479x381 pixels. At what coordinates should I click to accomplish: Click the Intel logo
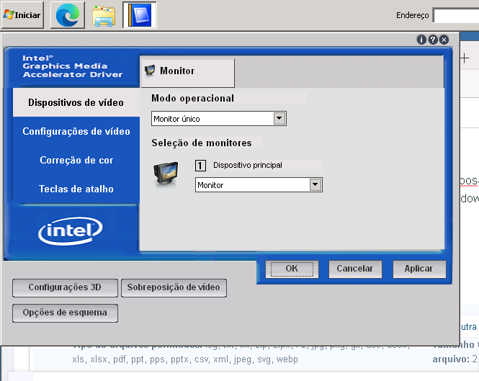[x=71, y=230]
